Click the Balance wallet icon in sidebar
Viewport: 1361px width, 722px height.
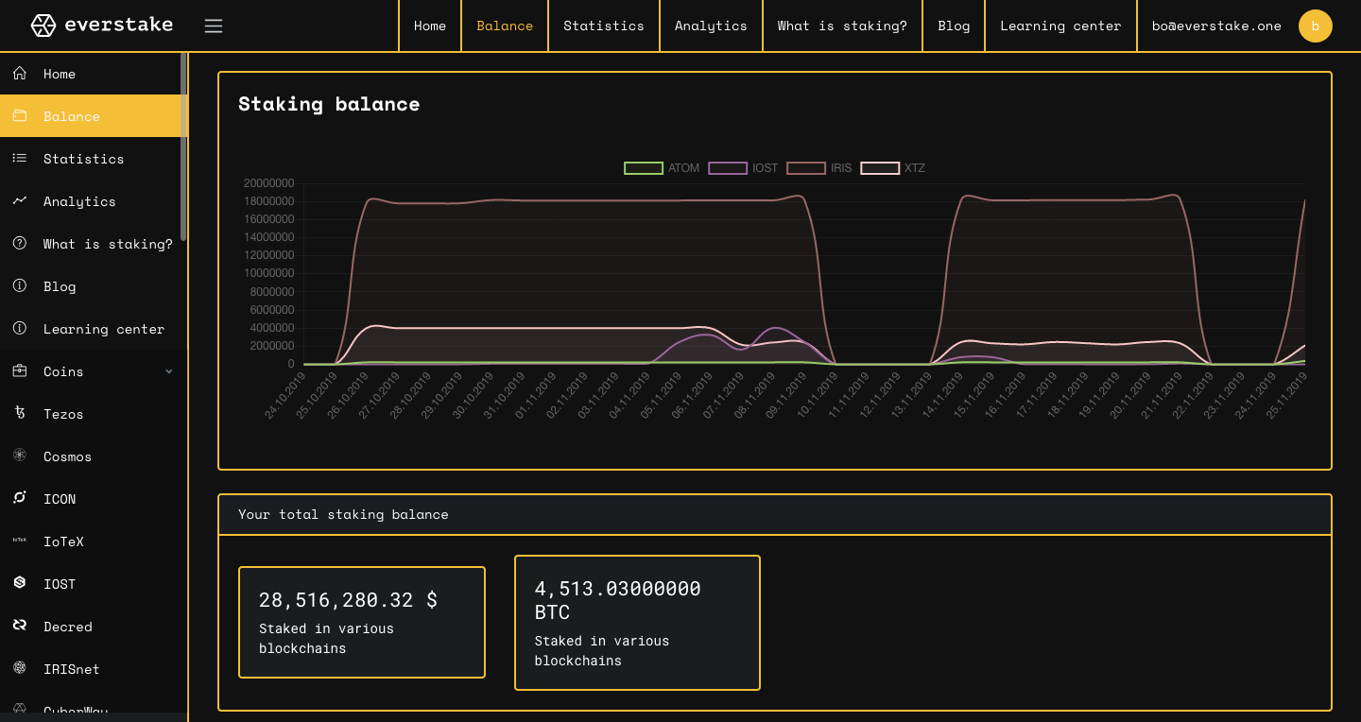click(x=20, y=115)
